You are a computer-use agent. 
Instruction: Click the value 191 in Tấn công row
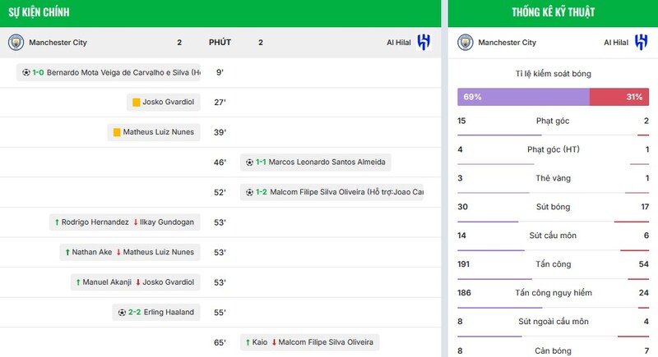(464, 264)
